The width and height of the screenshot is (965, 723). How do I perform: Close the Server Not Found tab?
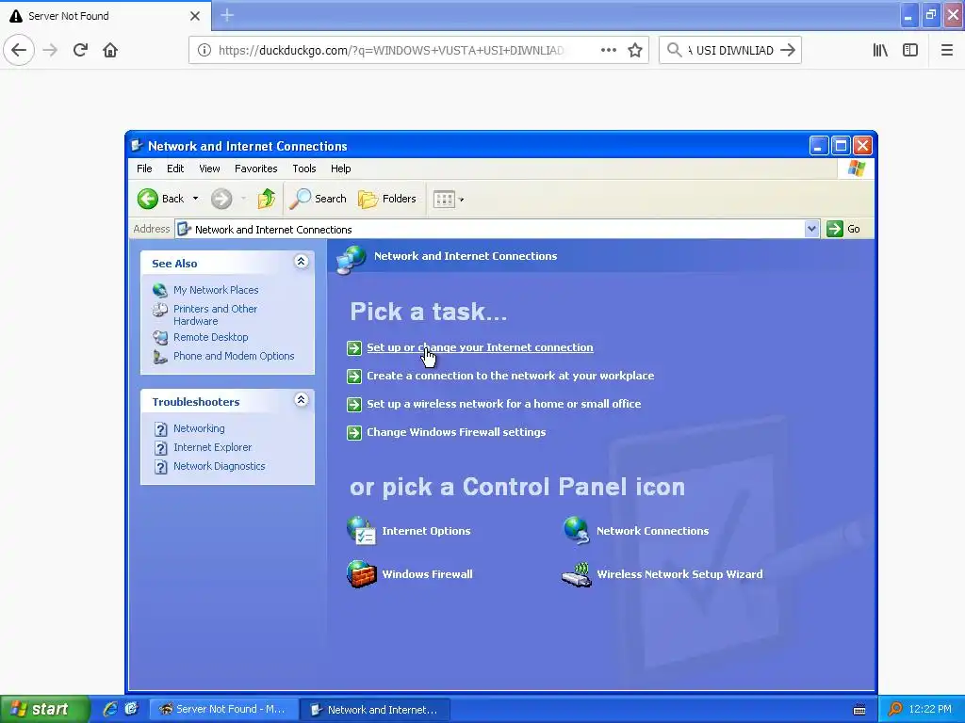(194, 16)
